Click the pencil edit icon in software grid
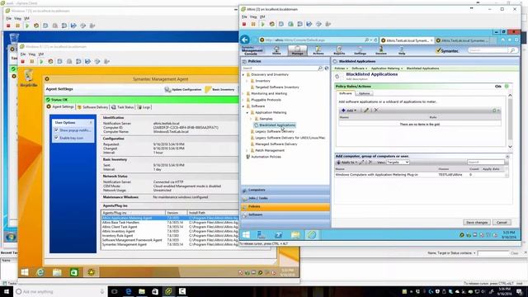This screenshot has width=528, height=297. 366,110
